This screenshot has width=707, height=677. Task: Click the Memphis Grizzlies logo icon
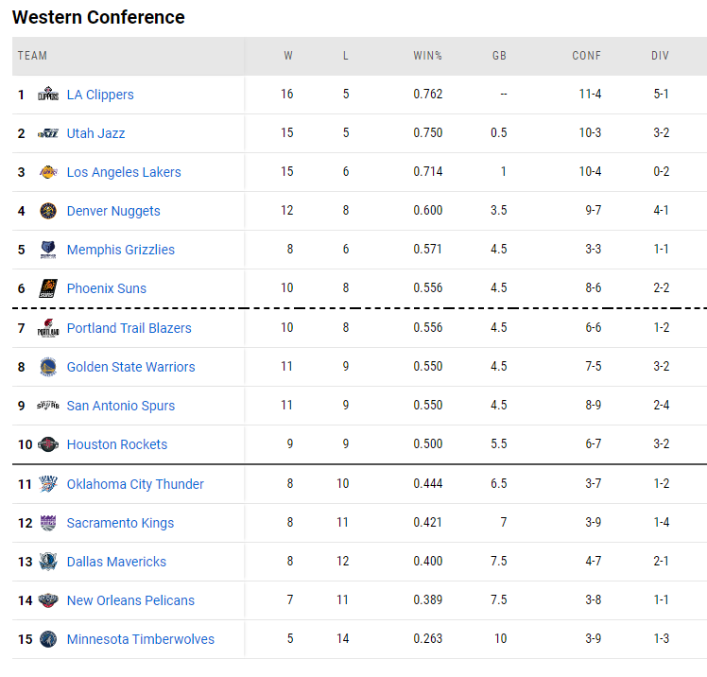pyautogui.click(x=47, y=250)
